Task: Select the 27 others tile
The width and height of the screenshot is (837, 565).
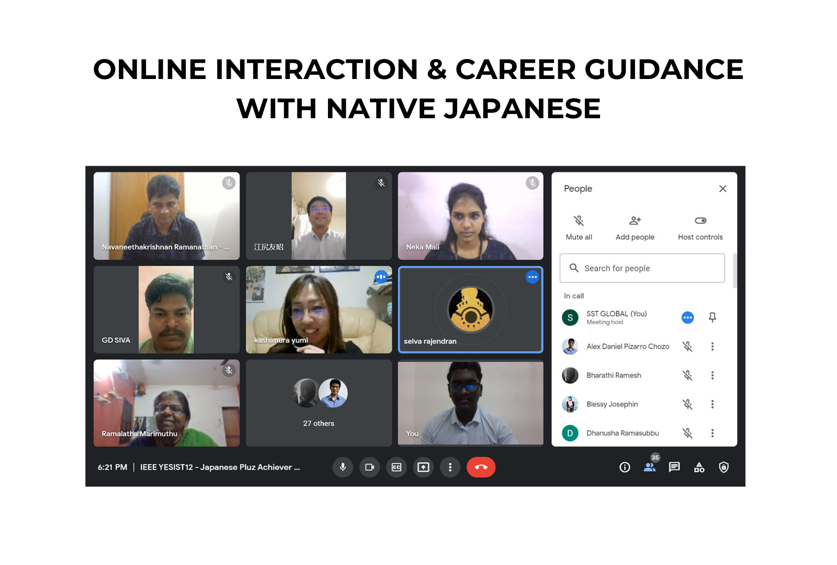Action: pos(319,403)
